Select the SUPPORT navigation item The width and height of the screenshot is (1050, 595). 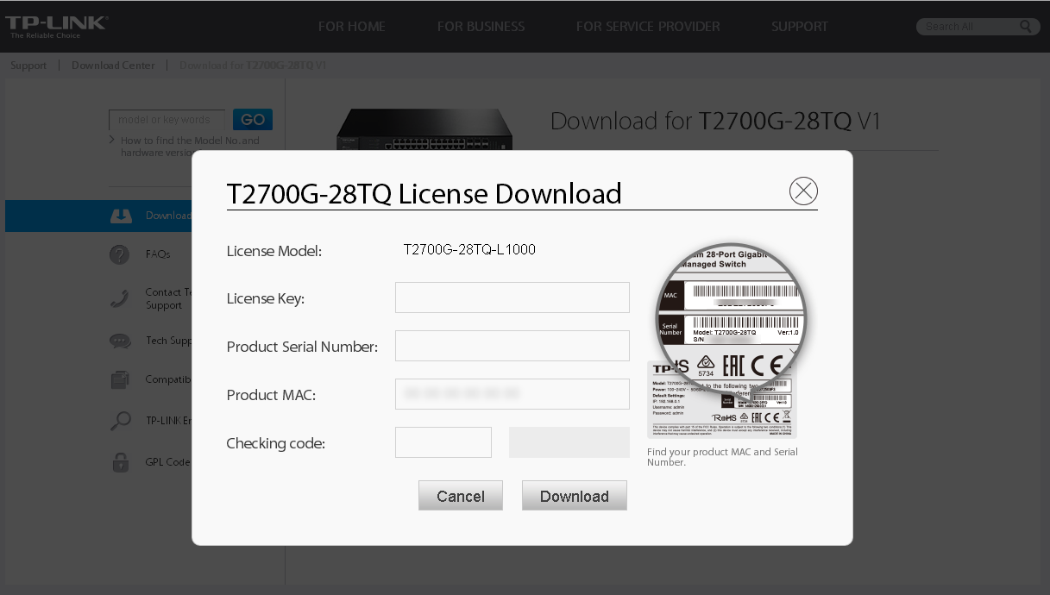coord(799,26)
